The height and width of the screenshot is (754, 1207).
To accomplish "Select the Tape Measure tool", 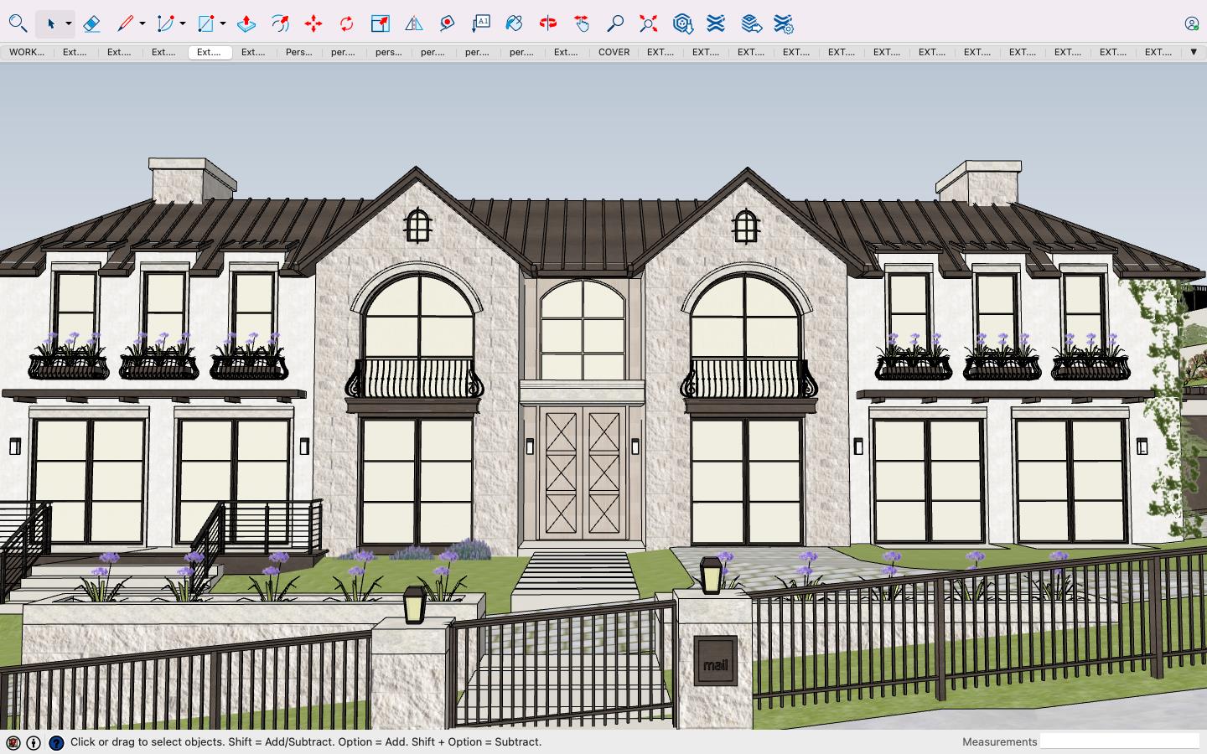I will [x=447, y=23].
